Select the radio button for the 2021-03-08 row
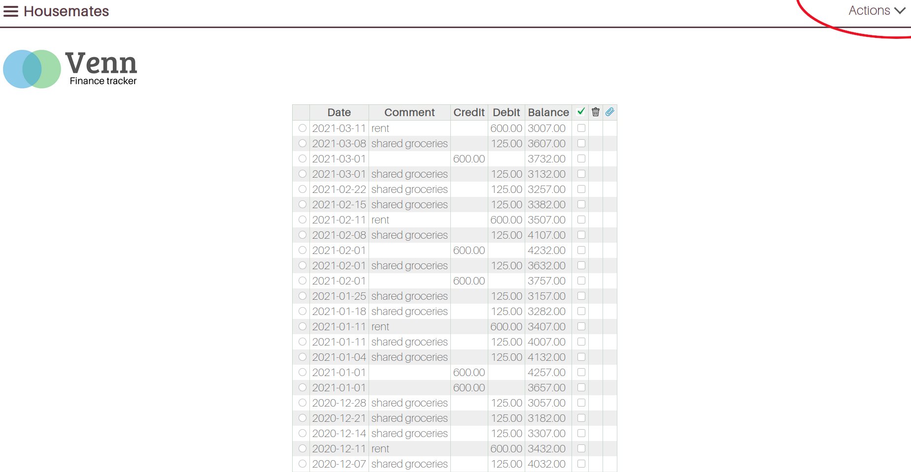The image size is (911, 472). [x=303, y=143]
